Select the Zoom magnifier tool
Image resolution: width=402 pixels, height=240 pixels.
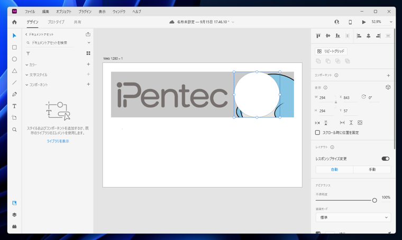tap(14, 130)
